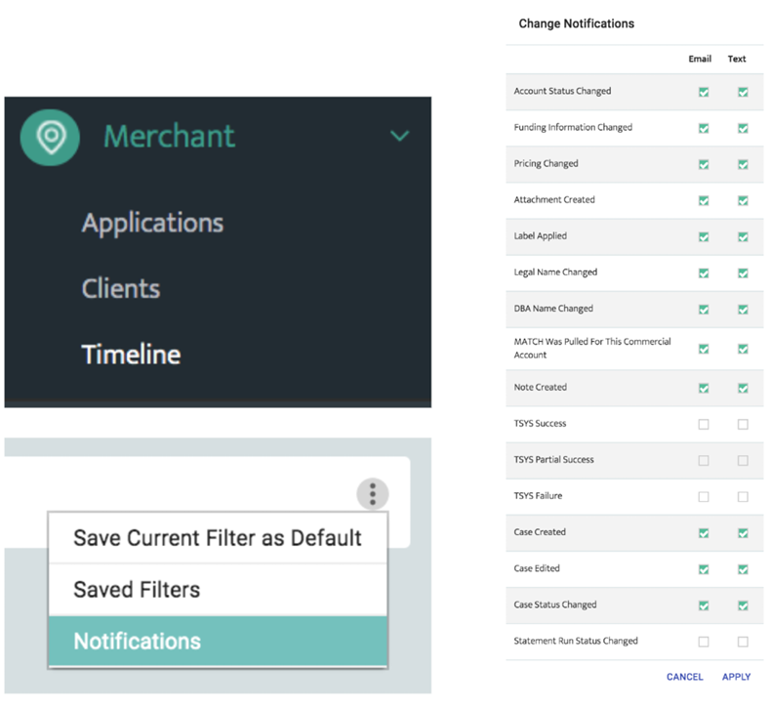Enable Text for Statement Run Status Changed
Viewport: 770px width, 710px height.
click(x=743, y=642)
